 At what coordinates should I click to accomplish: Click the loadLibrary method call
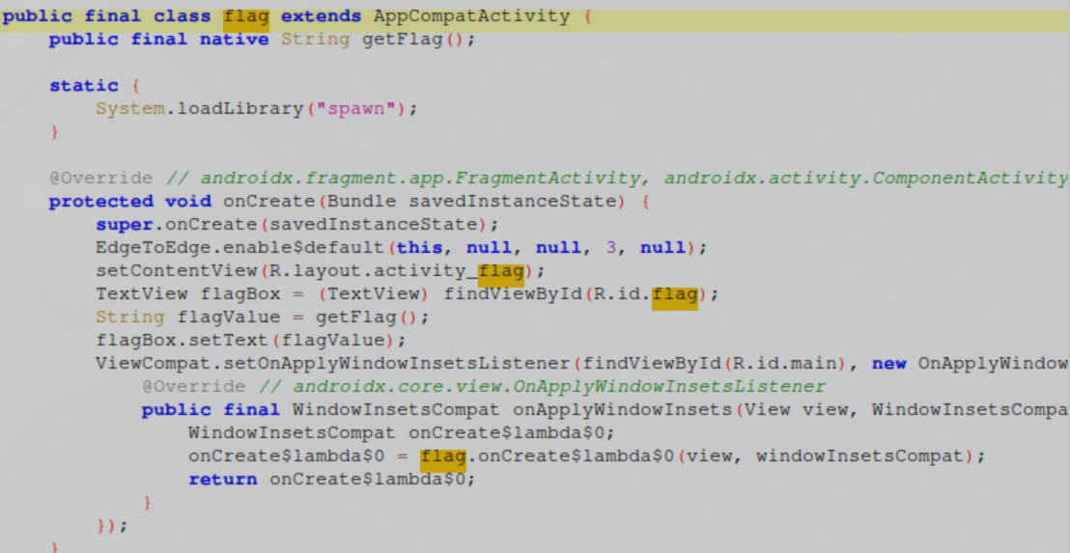pos(224,109)
